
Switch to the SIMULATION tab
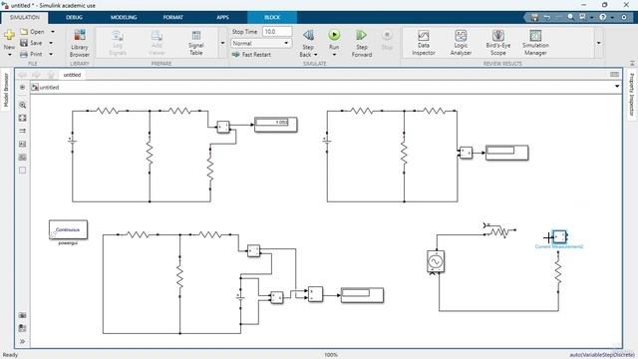point(24,17)
